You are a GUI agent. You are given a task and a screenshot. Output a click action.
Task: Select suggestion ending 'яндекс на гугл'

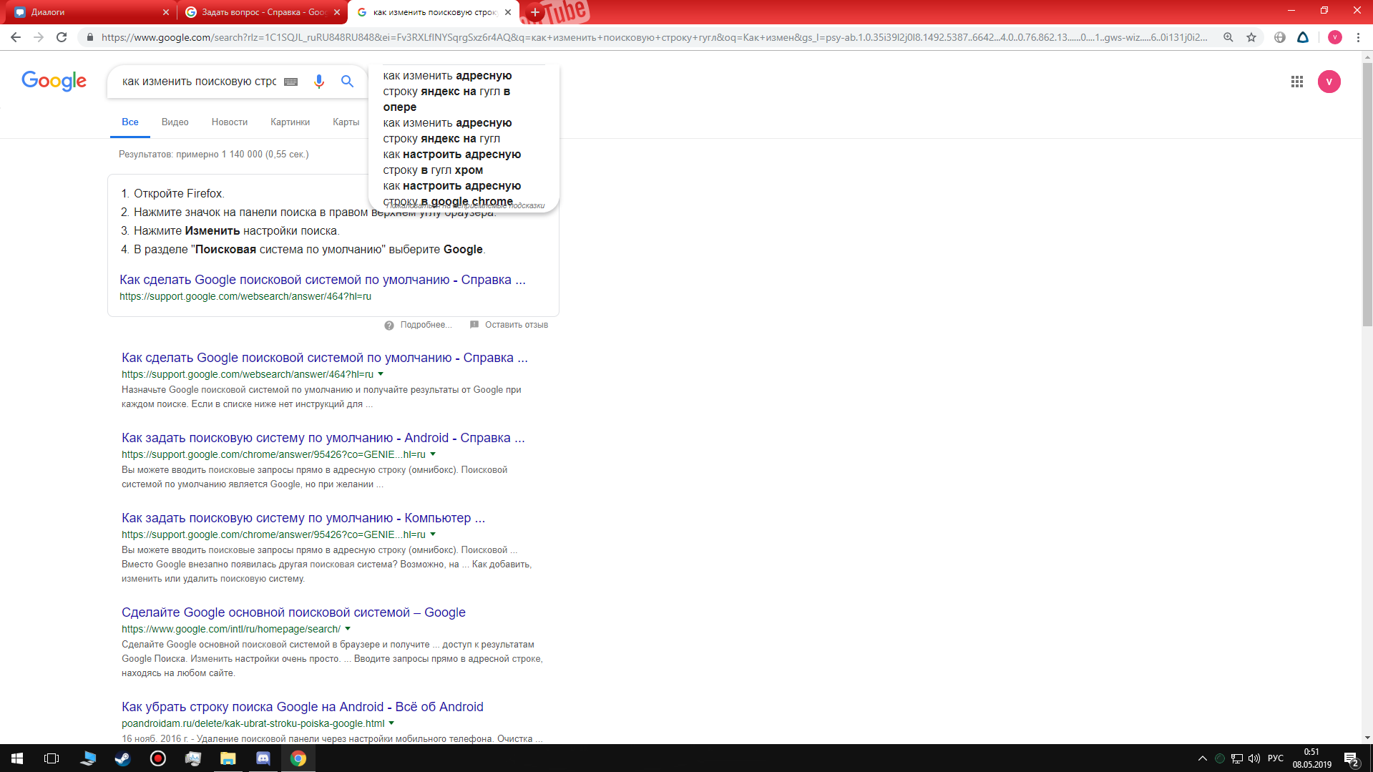[447, 131]
